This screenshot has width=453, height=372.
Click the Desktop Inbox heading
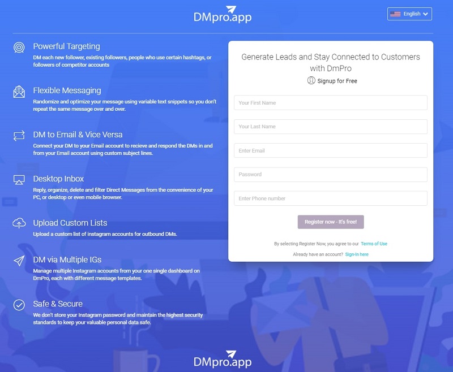click(x=58, y=179)
